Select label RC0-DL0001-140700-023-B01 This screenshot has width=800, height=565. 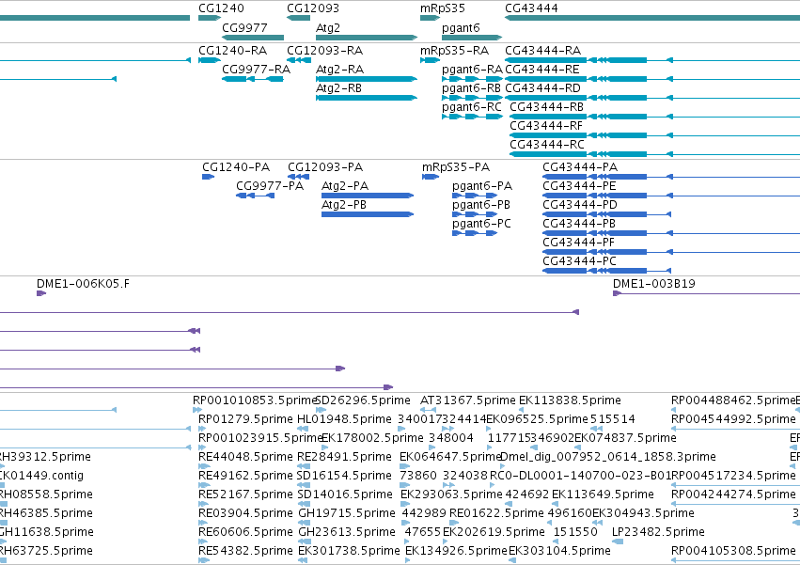[x=581, y=477]
